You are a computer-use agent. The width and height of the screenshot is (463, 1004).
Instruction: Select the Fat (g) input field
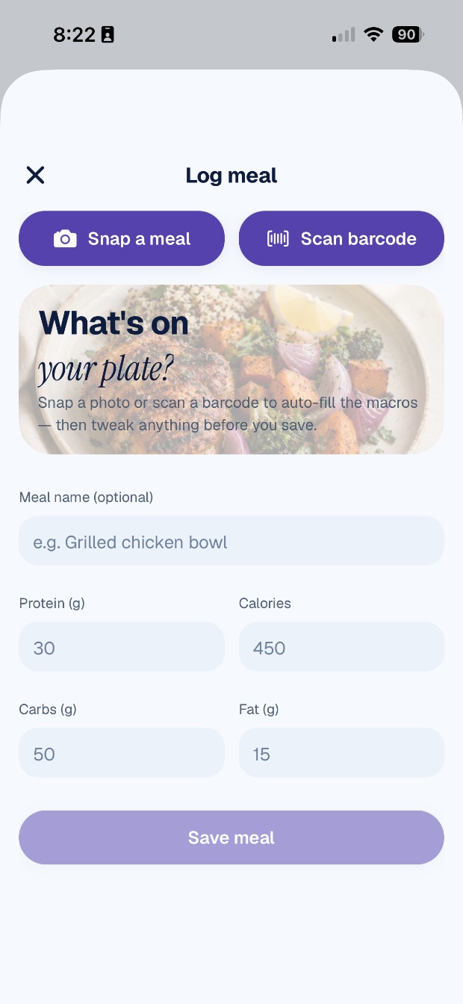pos(341,753)
